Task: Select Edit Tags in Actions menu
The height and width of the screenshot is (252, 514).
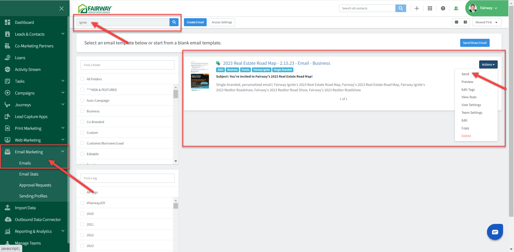Action: 468,90
